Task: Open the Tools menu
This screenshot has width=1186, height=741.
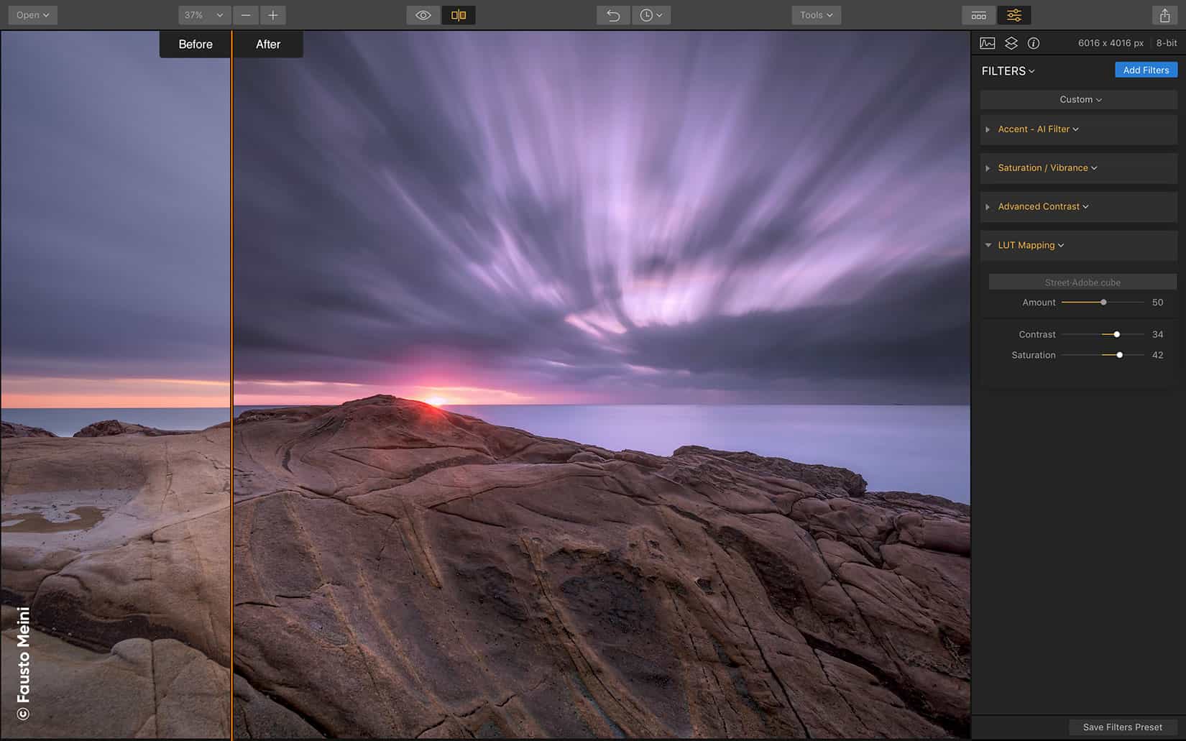Action: pyautogui.click(x=816, y=15)
